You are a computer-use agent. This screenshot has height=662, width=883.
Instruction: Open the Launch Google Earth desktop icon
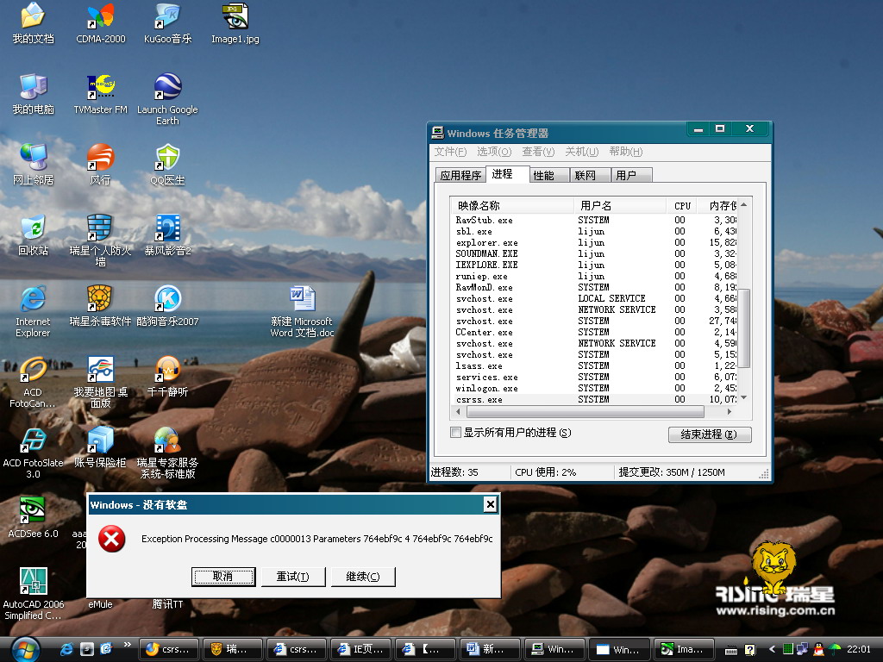click(x=167, y=87)
